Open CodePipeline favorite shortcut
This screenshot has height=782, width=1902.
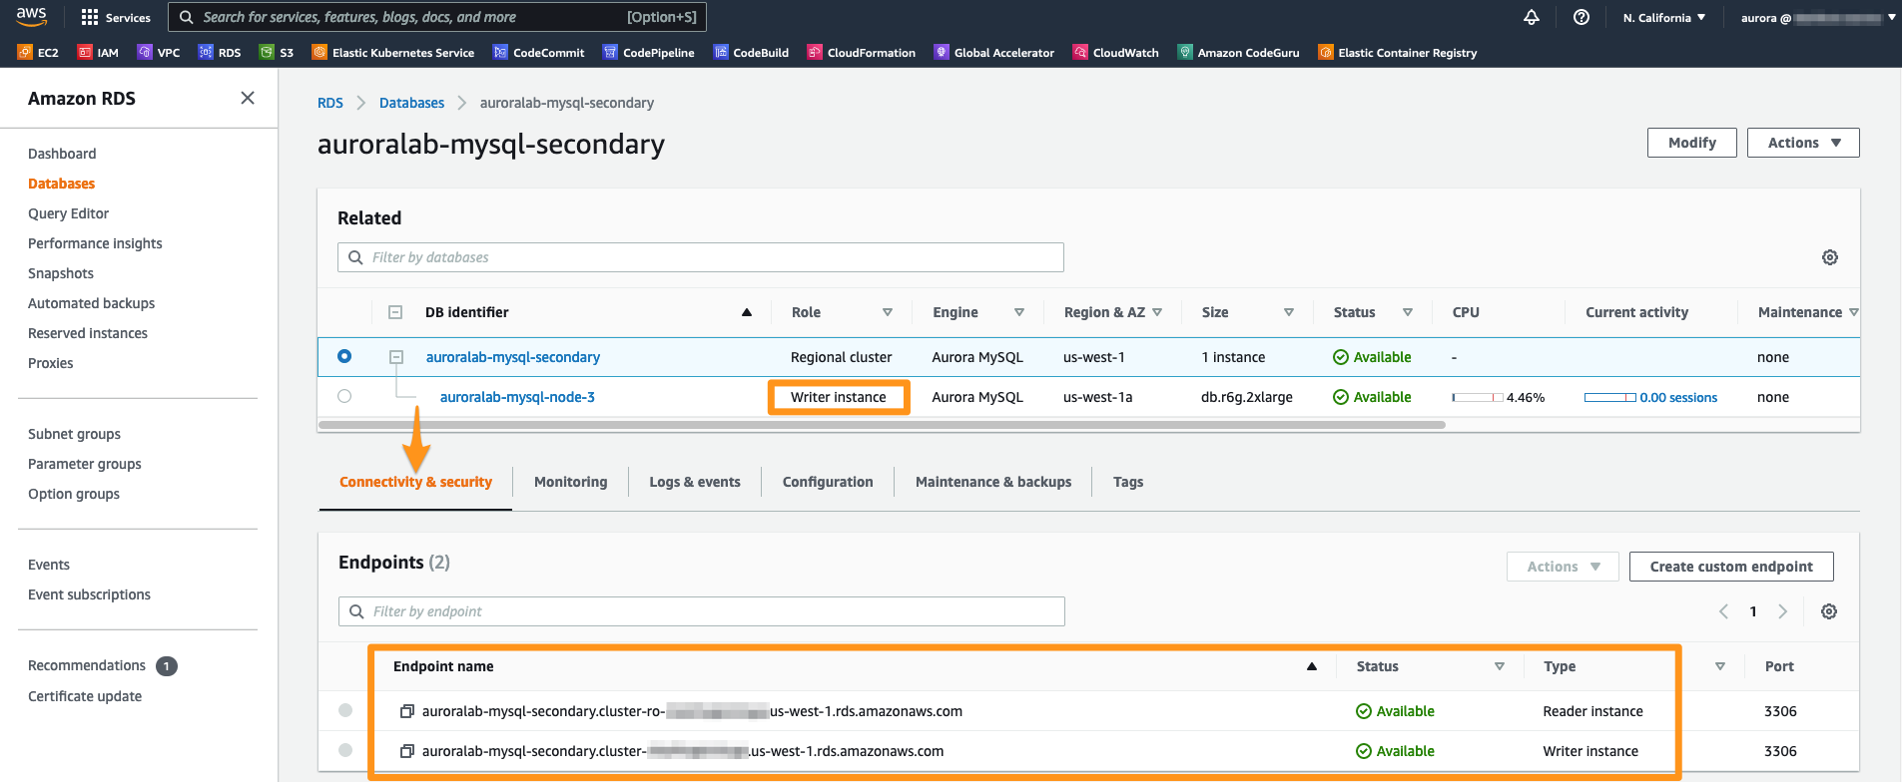point(649,53)
